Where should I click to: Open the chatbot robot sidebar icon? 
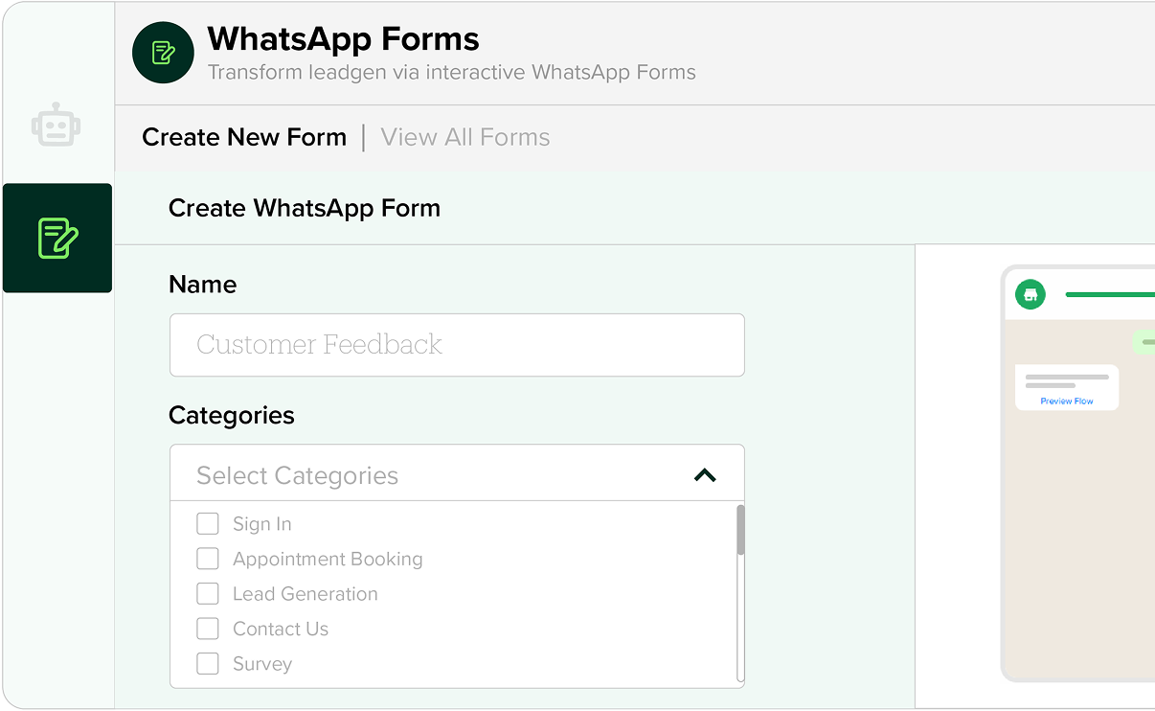click(57, 126)
